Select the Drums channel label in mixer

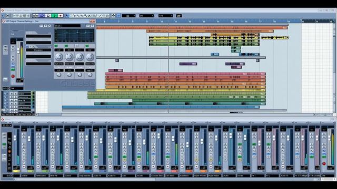[229, 175]
